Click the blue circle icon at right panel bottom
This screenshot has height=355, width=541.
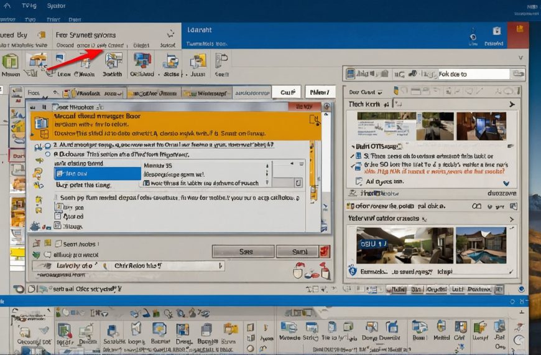click(x=521, y=289)
